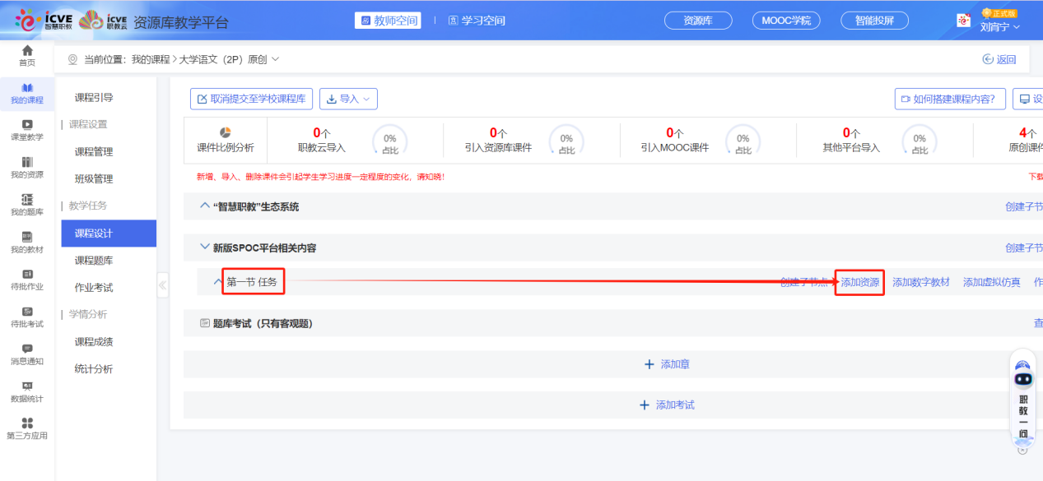Open user 刘肯宁 account dropdown

(999, 26)
